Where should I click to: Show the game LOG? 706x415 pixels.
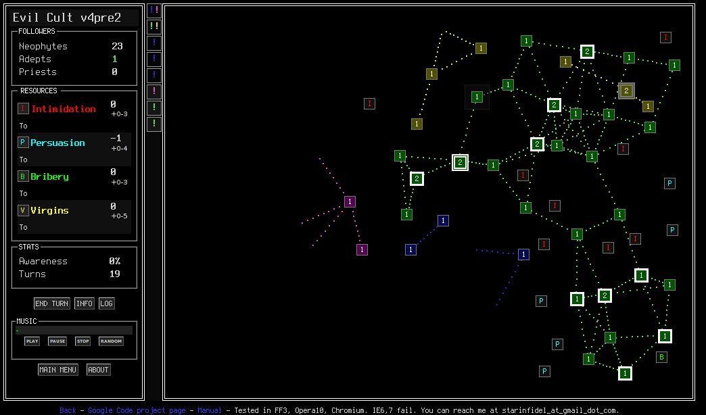pos(107,303)
